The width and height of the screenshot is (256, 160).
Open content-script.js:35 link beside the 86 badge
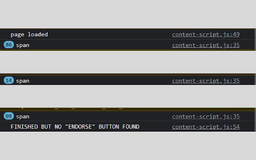click(x=206, y=45)
